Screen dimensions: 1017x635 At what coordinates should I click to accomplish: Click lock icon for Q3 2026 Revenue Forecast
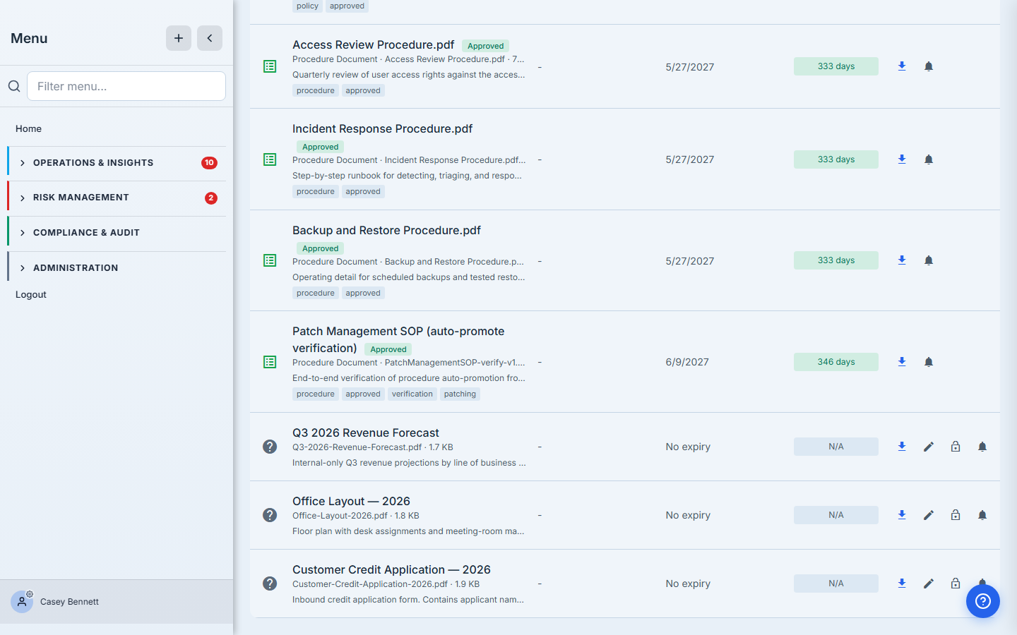(956, 447)
